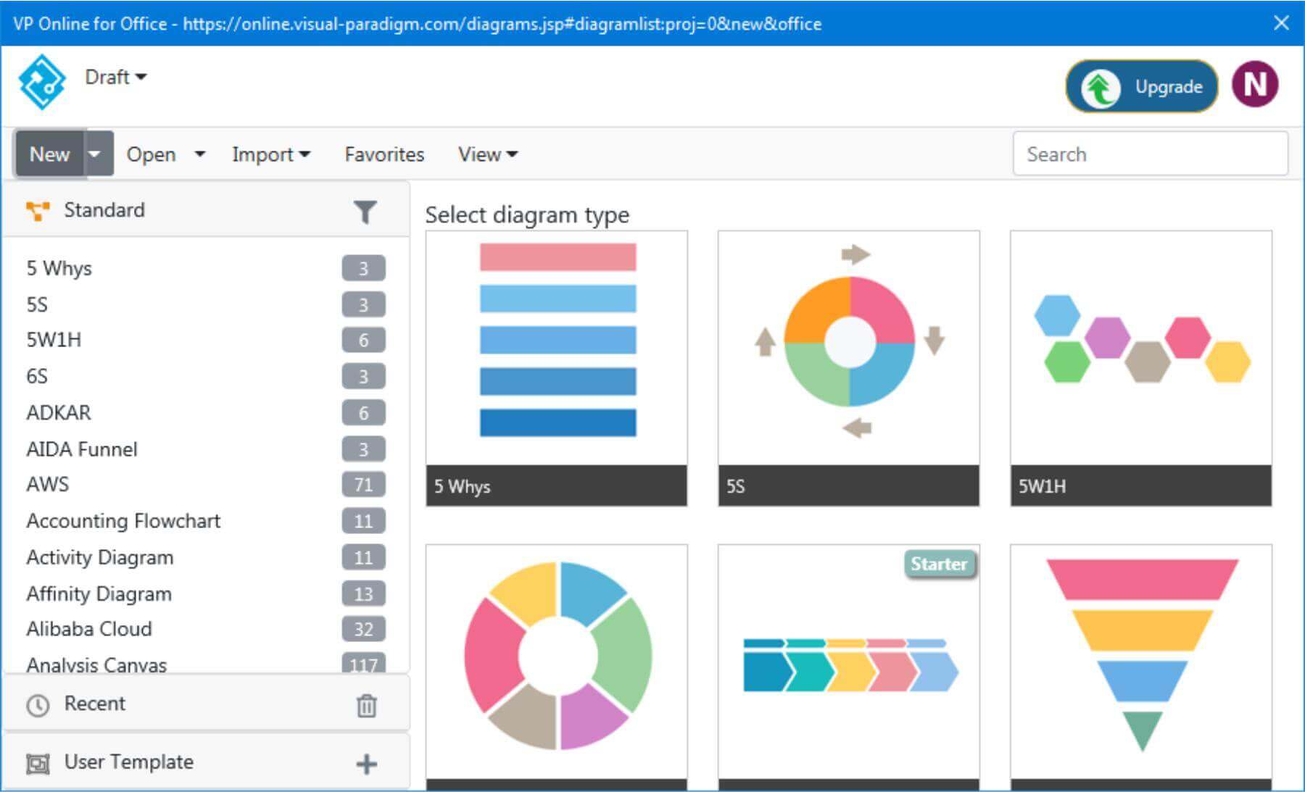The width and height of the screenshot is (1305, 792).
Task: Close the VP Online for Office window
Action: coord(1281,23)
